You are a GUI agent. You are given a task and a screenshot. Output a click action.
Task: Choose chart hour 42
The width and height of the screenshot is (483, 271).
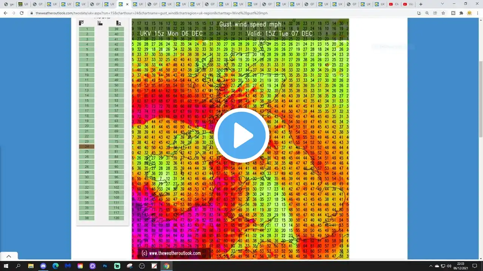[116, 44]
